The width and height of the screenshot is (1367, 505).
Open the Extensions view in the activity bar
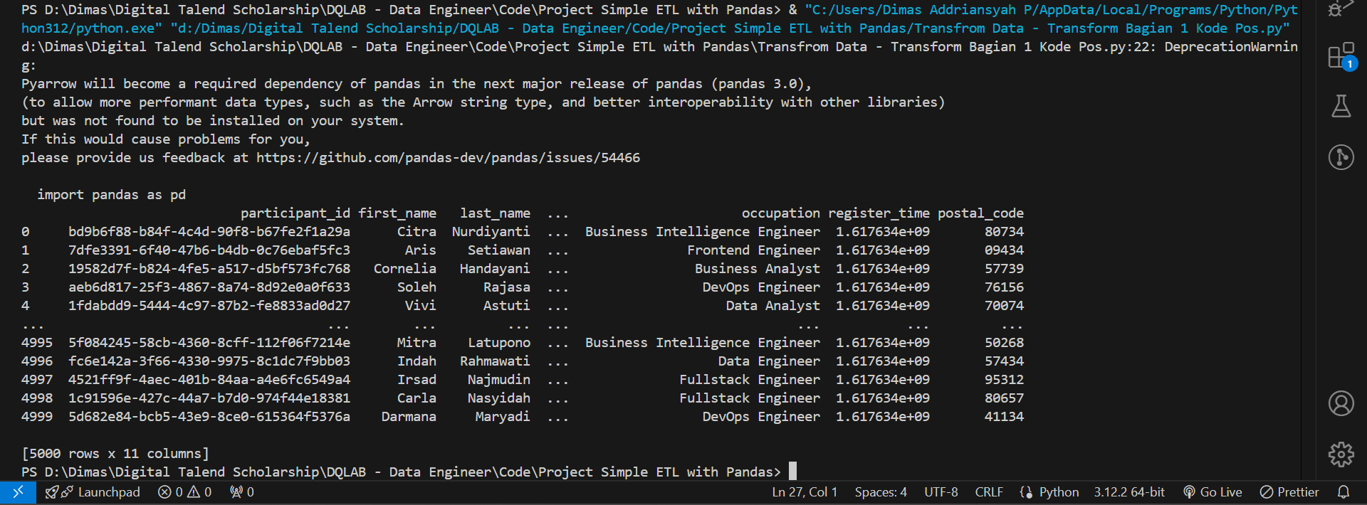point(1341,55)
